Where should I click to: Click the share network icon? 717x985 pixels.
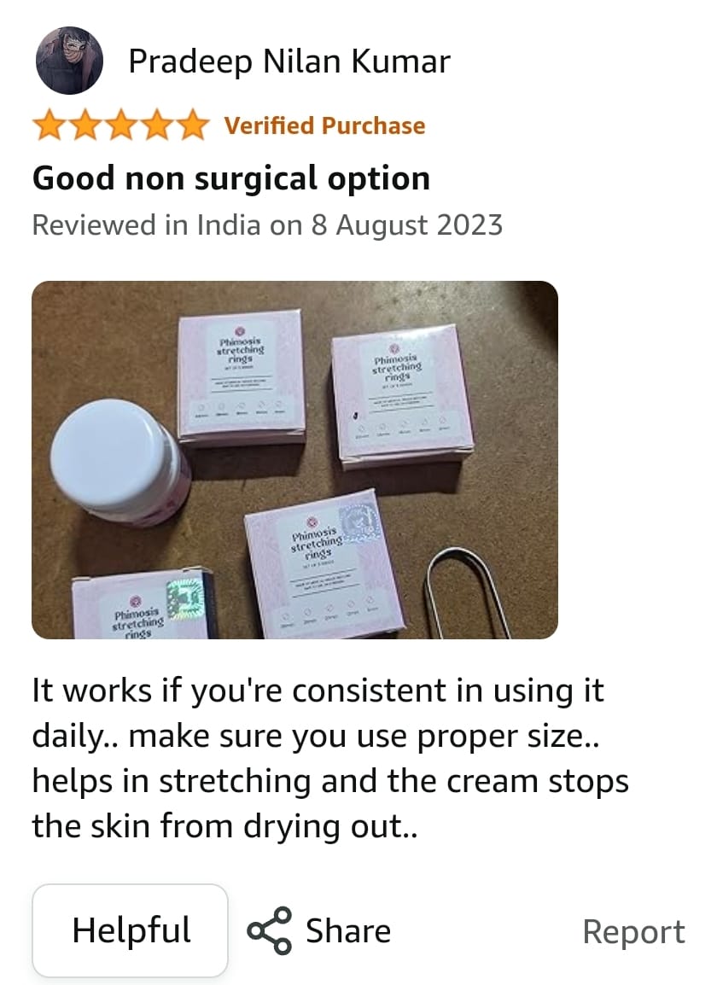point(269,931)
